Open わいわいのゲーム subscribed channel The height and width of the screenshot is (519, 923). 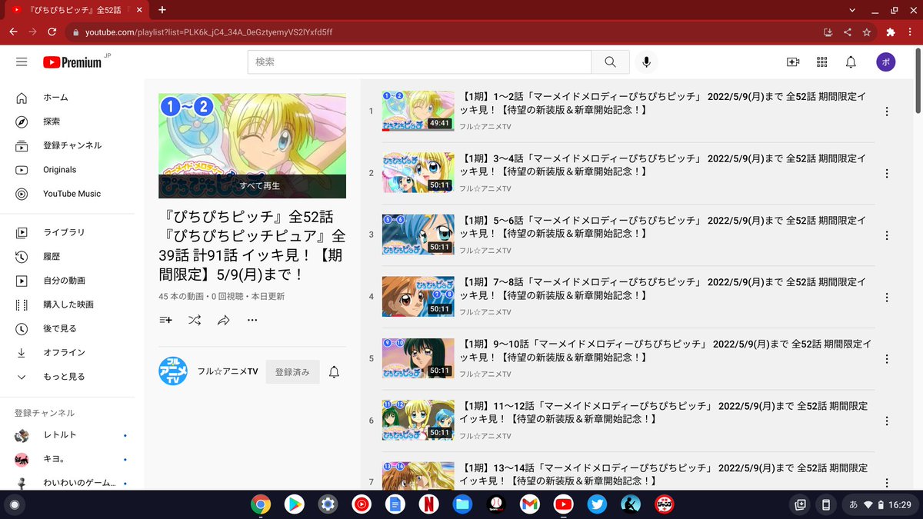[69, 483]
